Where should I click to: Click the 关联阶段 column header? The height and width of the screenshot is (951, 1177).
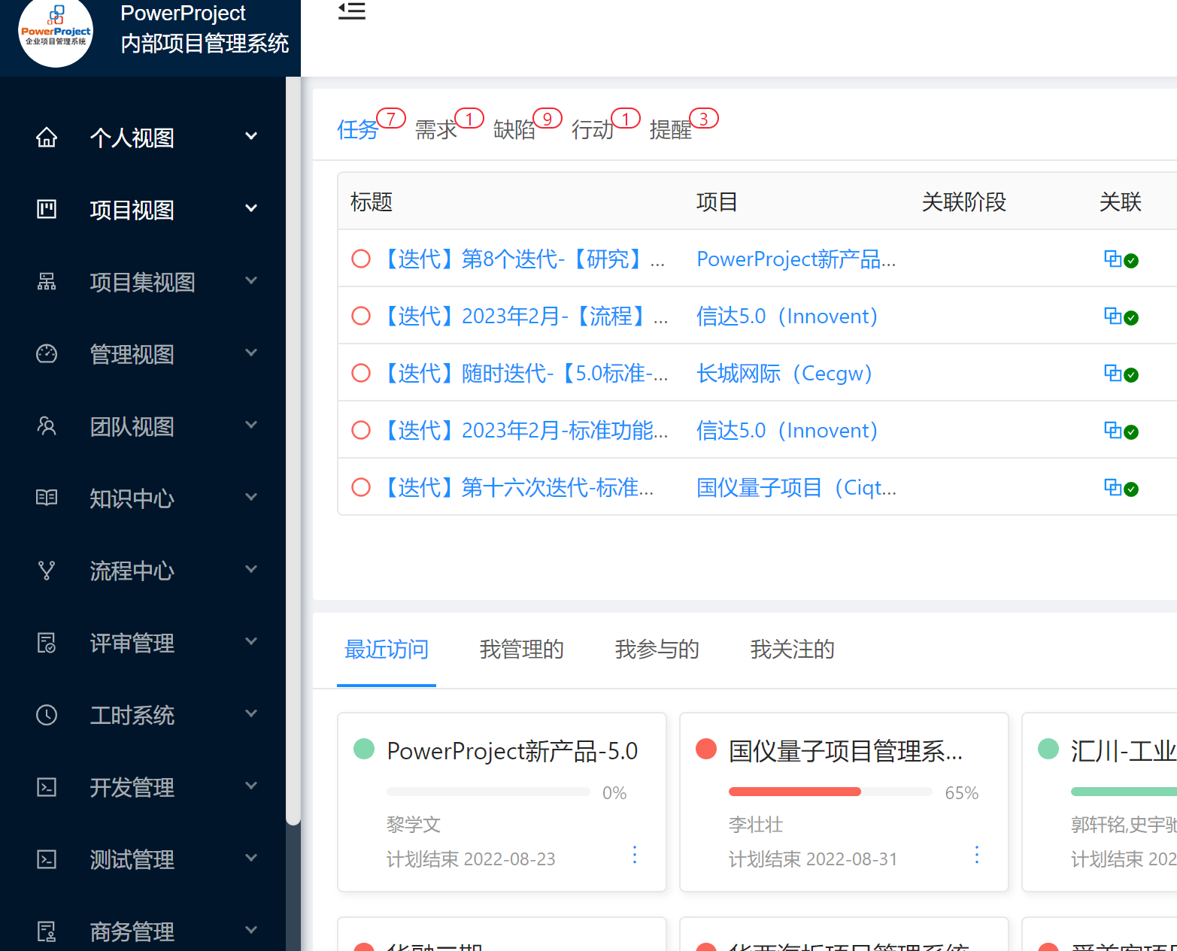964,202
